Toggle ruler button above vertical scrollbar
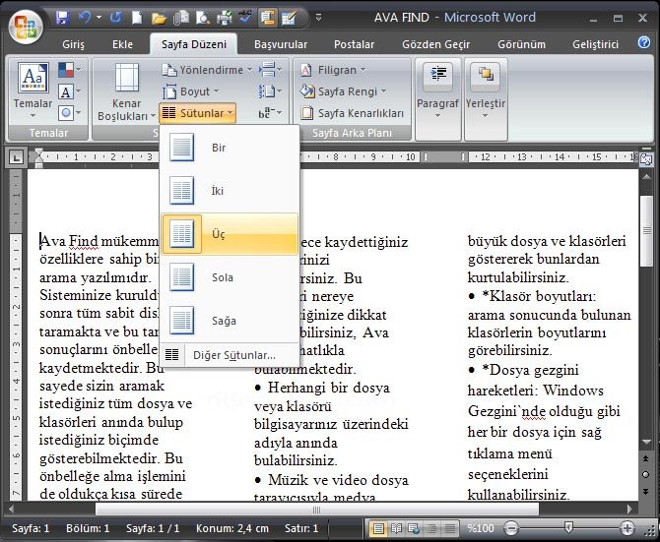This screenshot has height=542, width=660. tap(646, 159)
